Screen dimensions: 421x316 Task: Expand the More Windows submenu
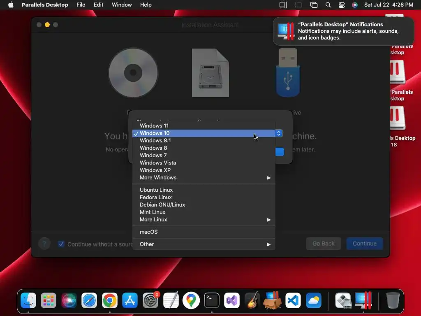(x=204, y=178)
